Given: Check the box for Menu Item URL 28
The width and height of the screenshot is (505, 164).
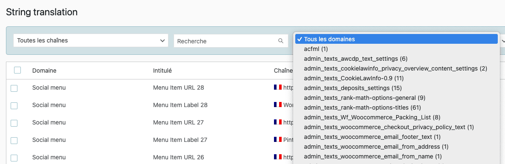Looking at the screenshot, I should (x=14, y=88).
